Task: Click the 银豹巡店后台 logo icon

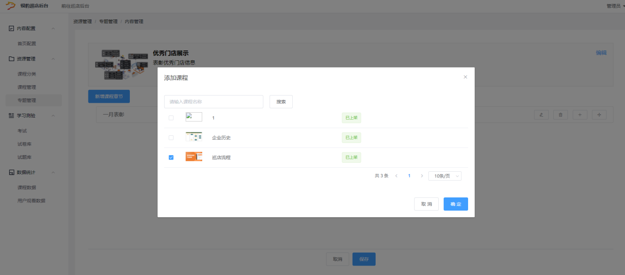Action: pyautogui.click(x=10, y=6)
